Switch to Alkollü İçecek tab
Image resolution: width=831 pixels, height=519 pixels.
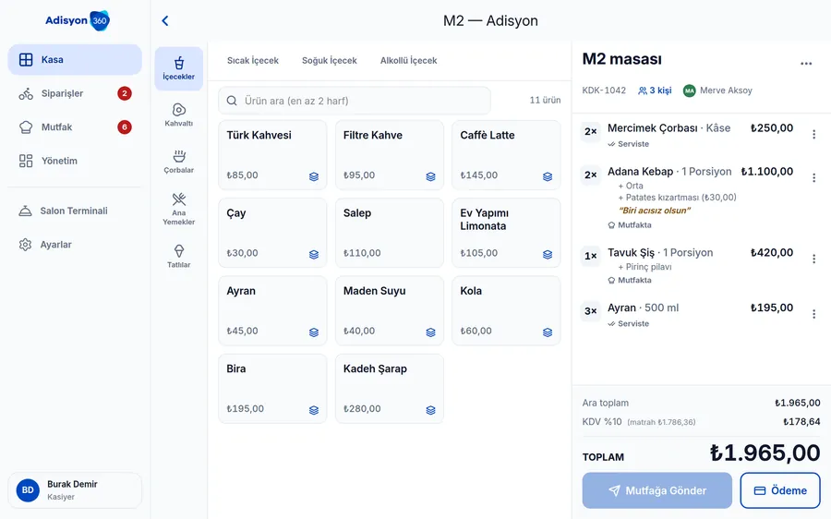[409, 60]
